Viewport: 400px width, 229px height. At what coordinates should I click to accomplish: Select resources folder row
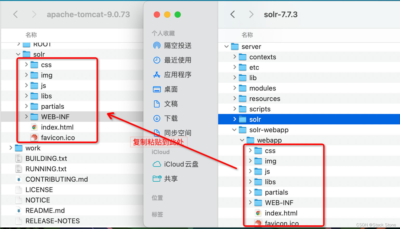point(309,99)
